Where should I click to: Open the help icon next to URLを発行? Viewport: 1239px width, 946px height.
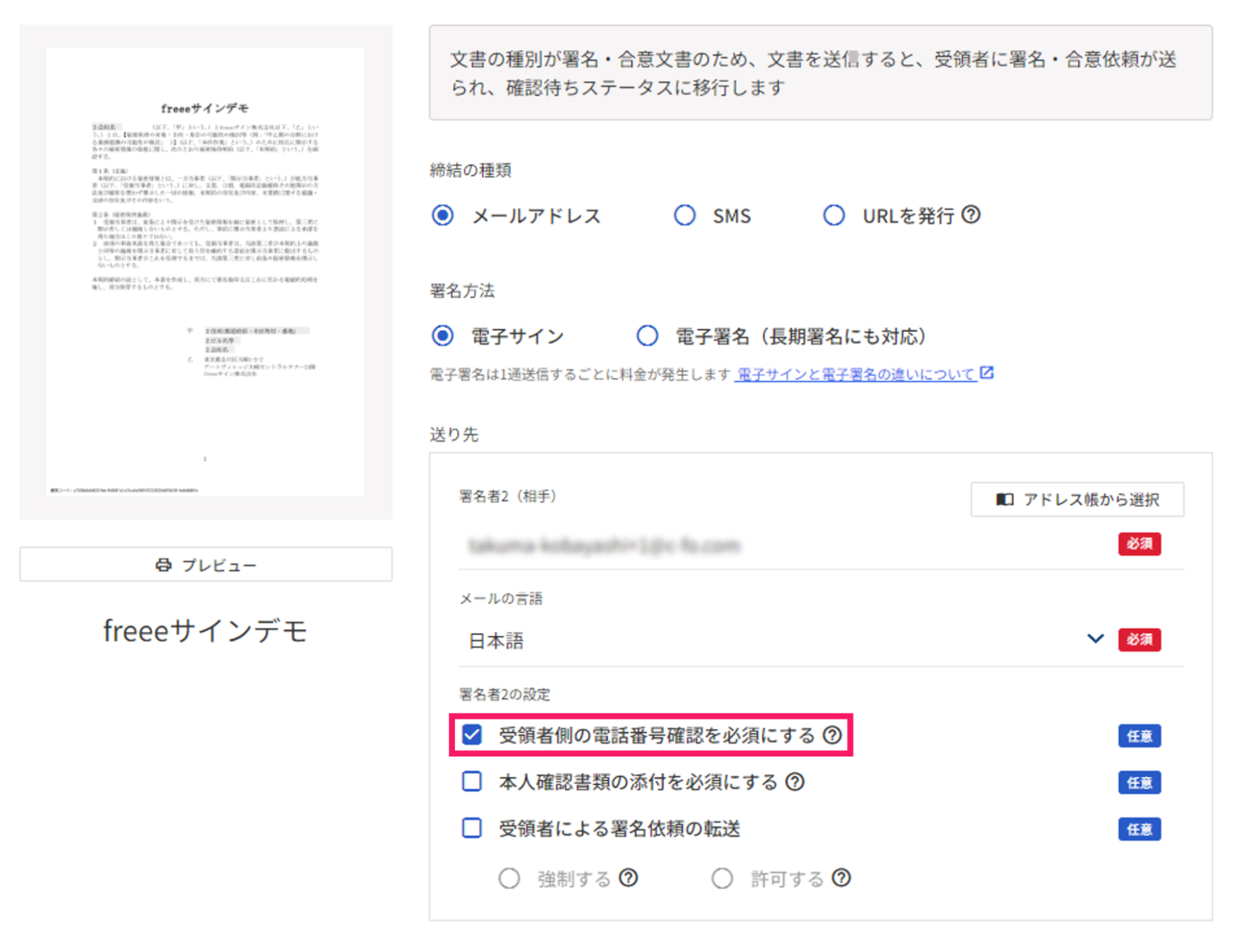pyautogui.click(x=971, y=215)
